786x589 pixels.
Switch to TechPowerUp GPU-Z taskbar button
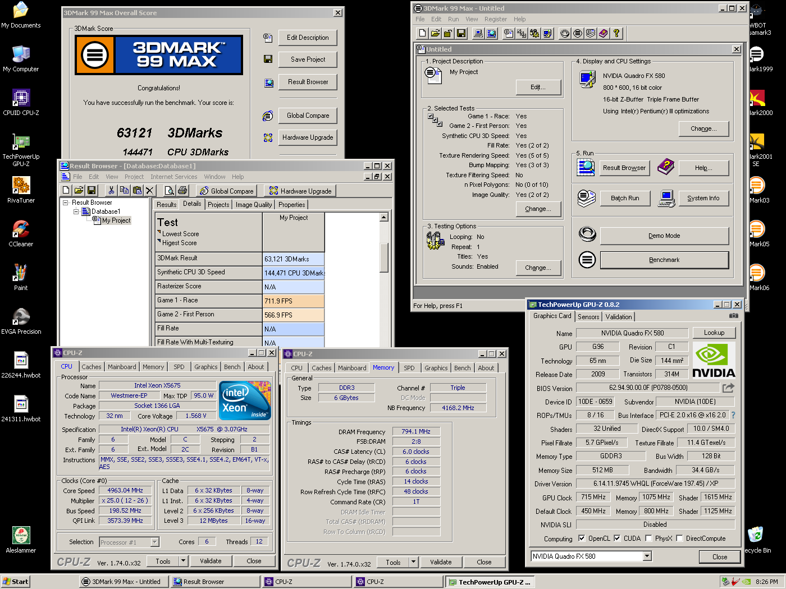click(491, 582)
